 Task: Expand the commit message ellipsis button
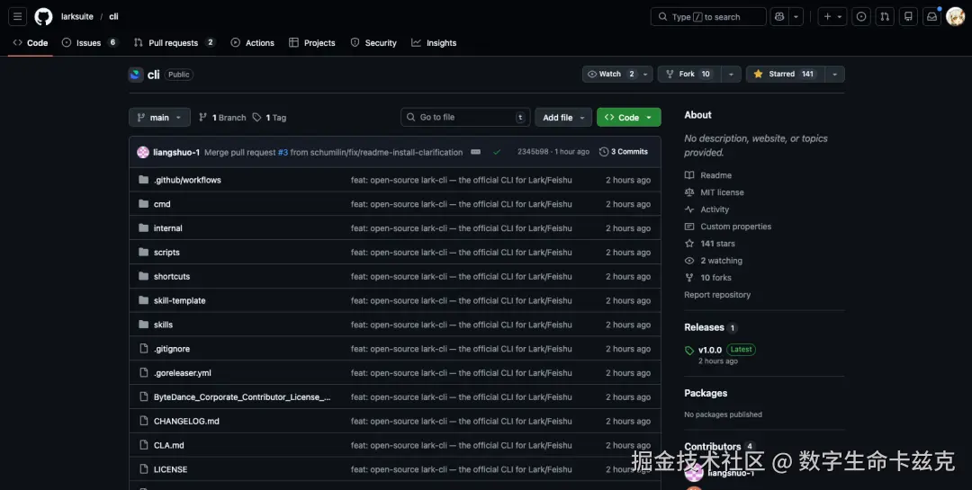point(475,152)
